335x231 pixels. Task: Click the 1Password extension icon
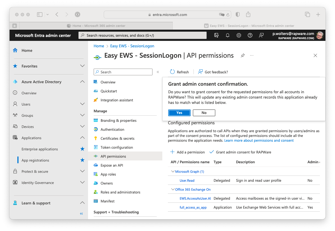pos(77,15)
